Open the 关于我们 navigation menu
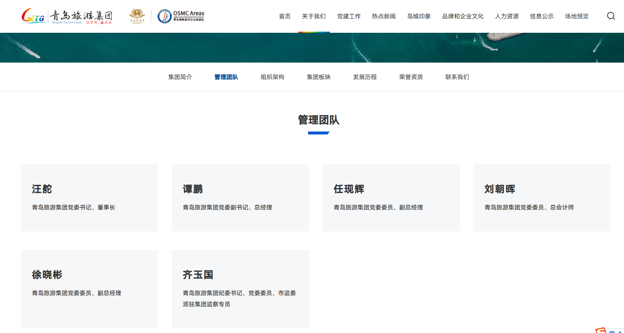This screenshot has width=624, height=333. tap(314, 16)
